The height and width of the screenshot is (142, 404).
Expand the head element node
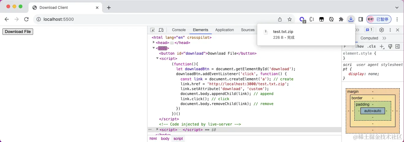pos(154,42)
